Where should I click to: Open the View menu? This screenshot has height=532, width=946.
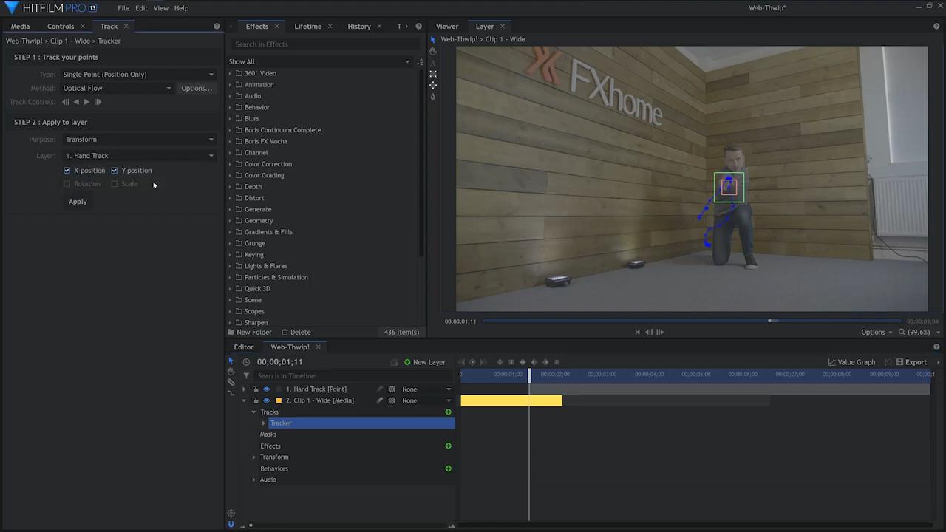[x=160, y=8]
